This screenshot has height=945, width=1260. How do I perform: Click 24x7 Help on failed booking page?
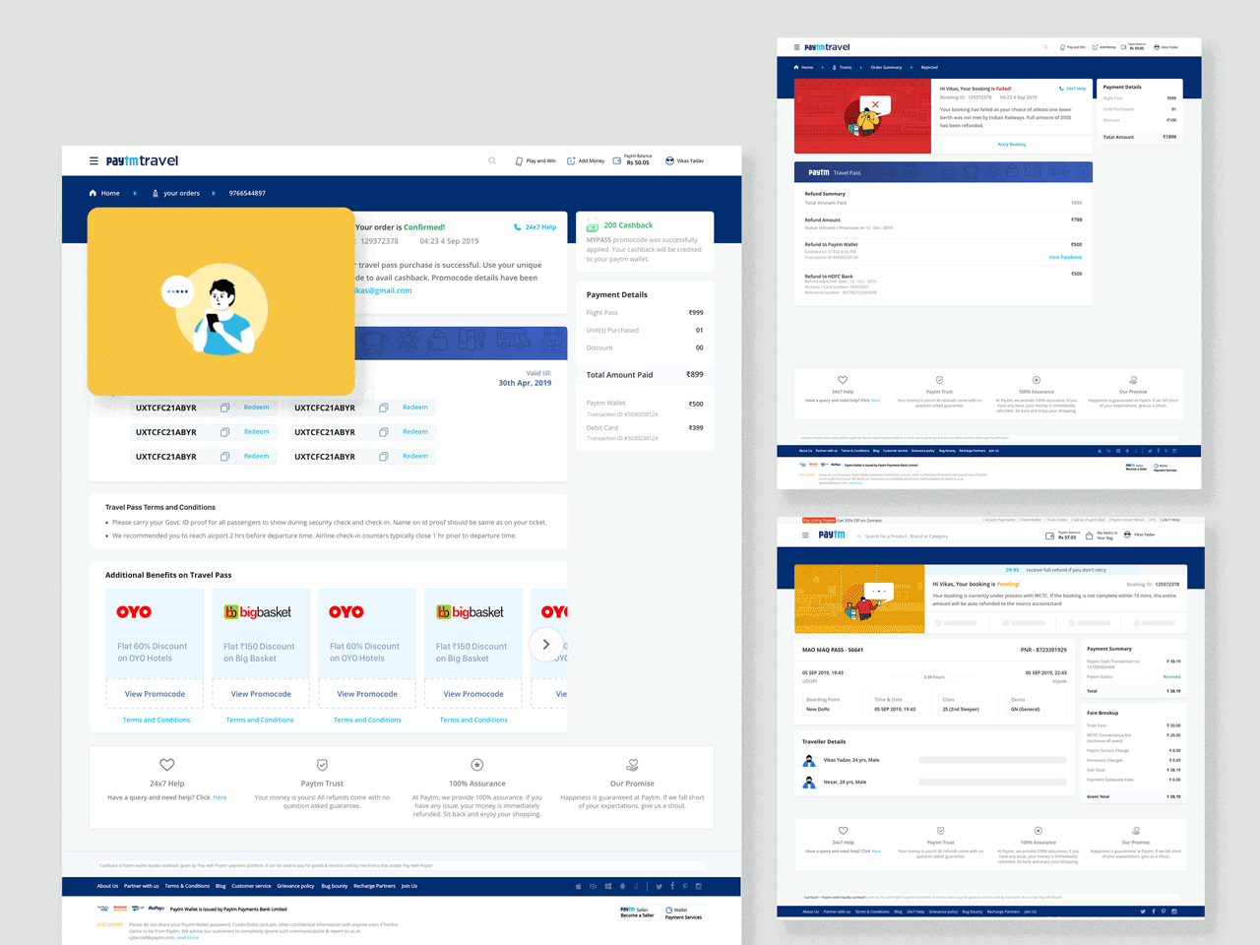(x=1073, y=89)
